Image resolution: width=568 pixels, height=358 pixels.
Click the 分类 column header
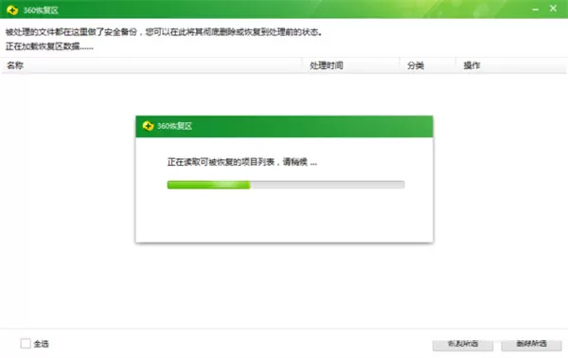pyautogui.click(x=428, y=65)
